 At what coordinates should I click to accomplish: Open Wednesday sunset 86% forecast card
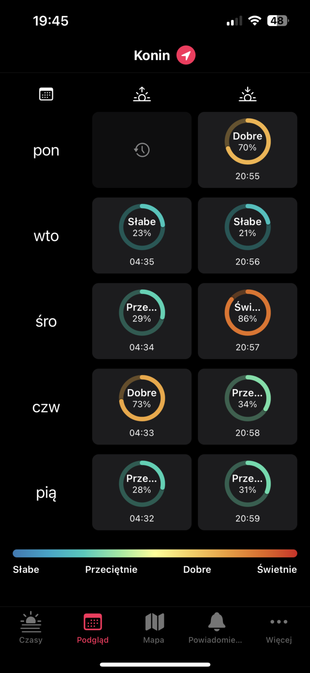(x=247, y=321)
